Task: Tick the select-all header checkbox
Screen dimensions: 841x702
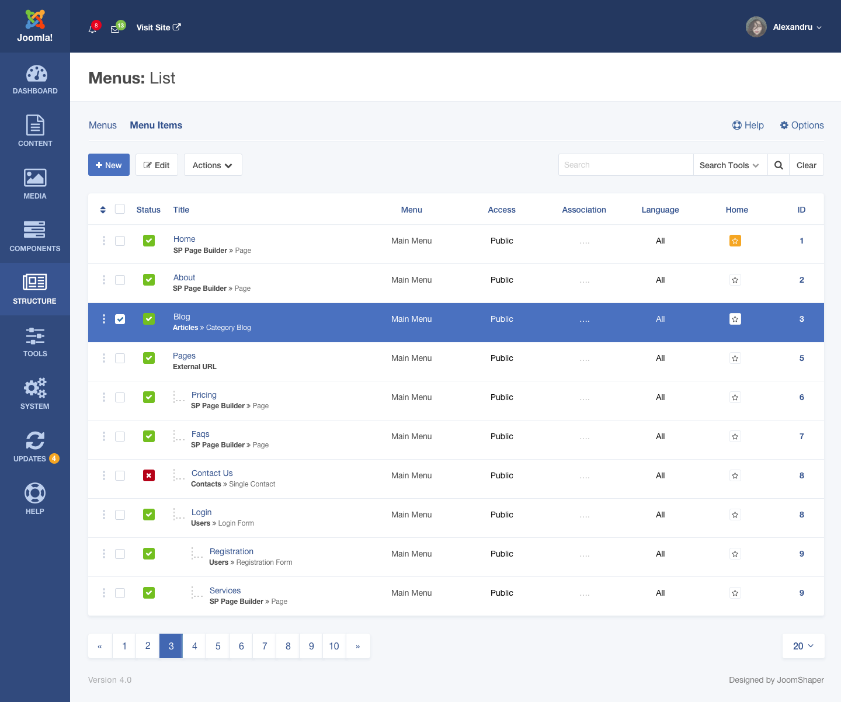Action: [x=120, y=209]
